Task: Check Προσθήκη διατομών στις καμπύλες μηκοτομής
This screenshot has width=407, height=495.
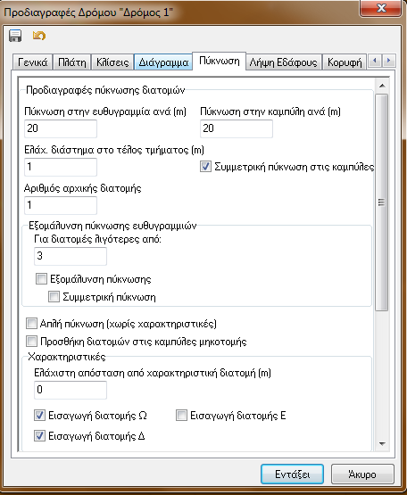Action: [31, 341]
